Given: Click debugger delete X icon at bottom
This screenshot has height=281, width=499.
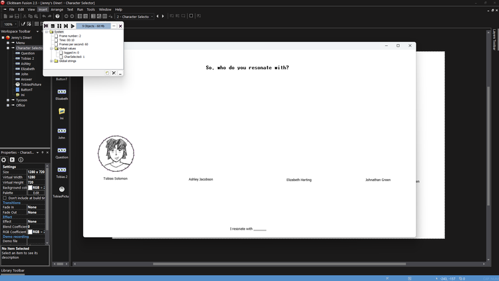Looking at the screenshot, I should coord(114,73).
